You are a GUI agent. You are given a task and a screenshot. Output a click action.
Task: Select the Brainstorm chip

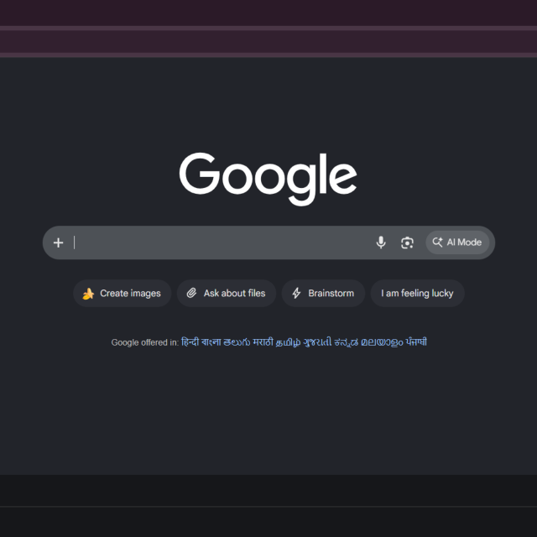tap(323, 293)
